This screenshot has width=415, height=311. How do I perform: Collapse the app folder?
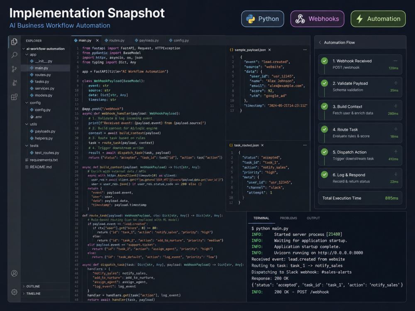tap(27, 54)
